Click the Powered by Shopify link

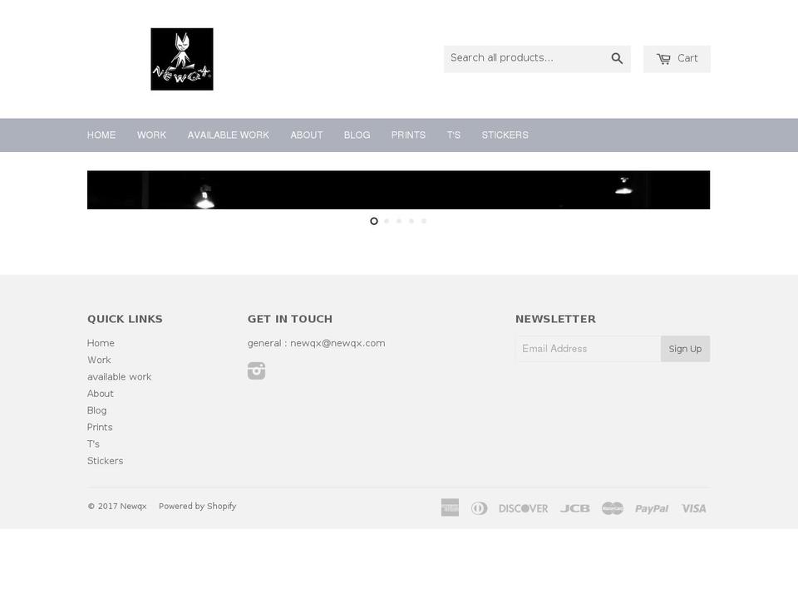[198, 507]
